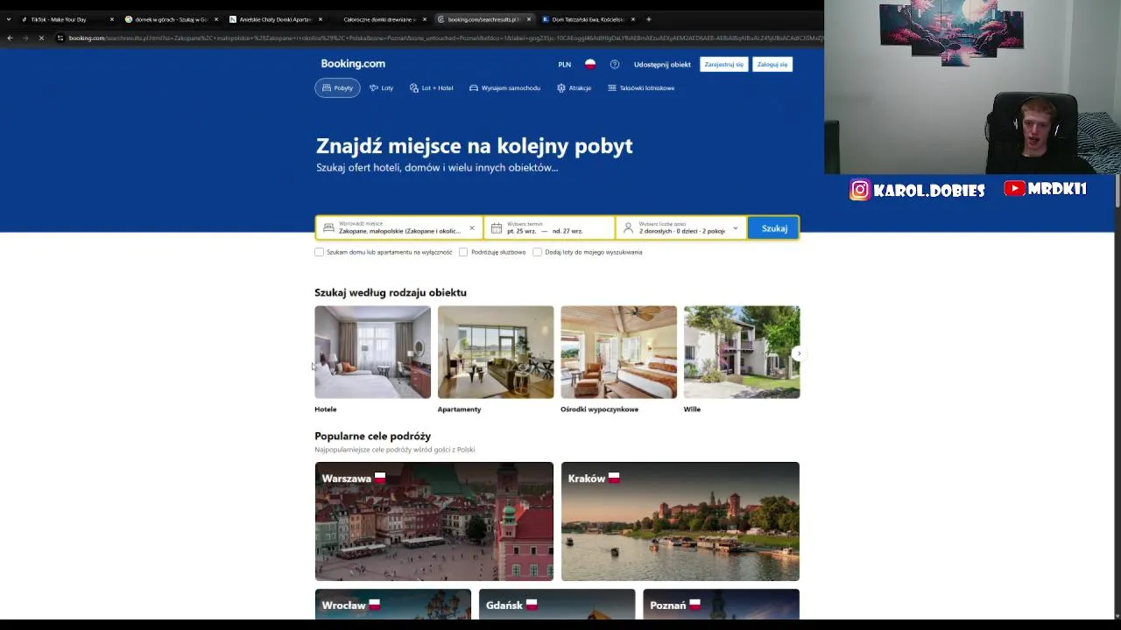The height and width of the screenshot is (630, 1121).
Task: Select the Taksówki lotniskowe tab
Action: tap(641, 88)
